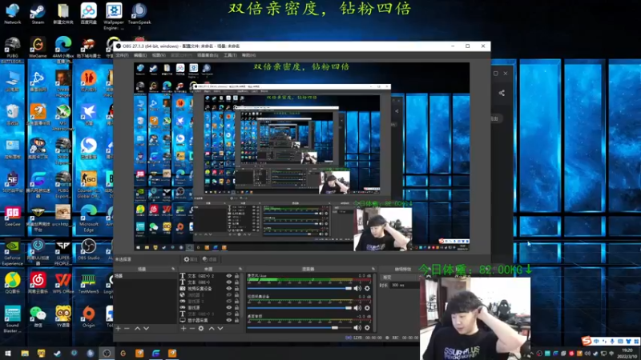641x360 pixels.
Task: Toggle visibility of 游戏源 source row
Action: [x=229, y=307]
